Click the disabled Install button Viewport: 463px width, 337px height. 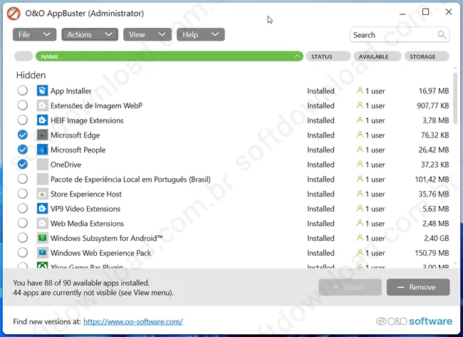[x=350, y=287]
